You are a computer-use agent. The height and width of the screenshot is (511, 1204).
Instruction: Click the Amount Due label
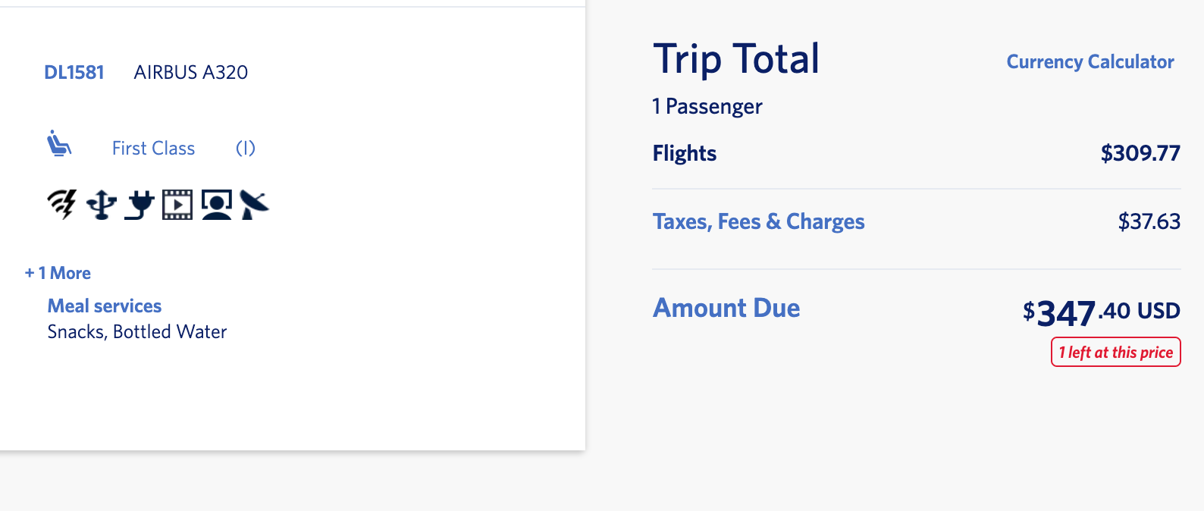[x=726, y=308]
